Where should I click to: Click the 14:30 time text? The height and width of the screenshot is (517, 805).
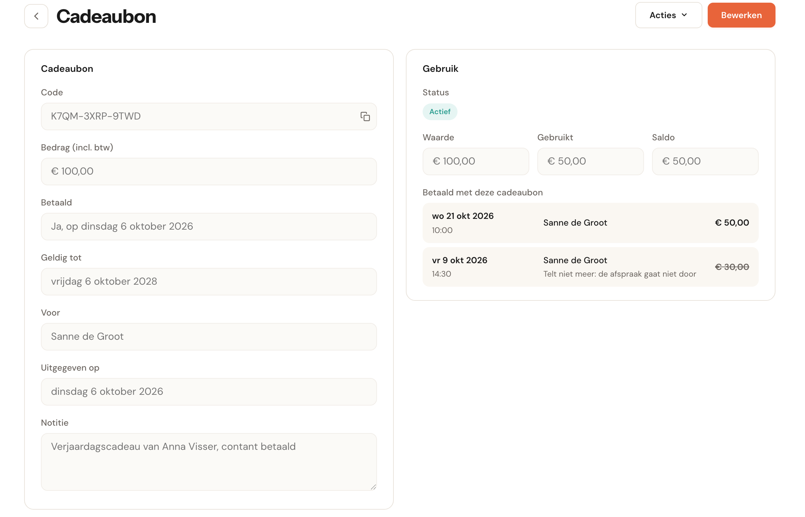441,274
